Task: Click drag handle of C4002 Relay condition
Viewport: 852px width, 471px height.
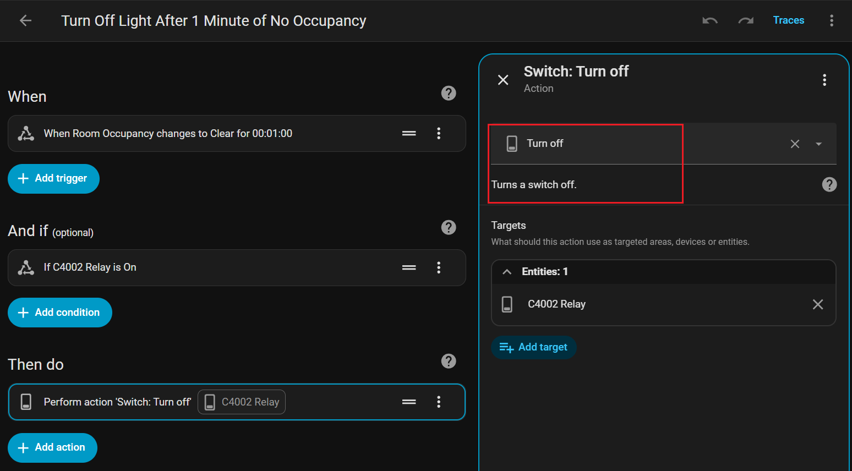Action: (409, 267)
